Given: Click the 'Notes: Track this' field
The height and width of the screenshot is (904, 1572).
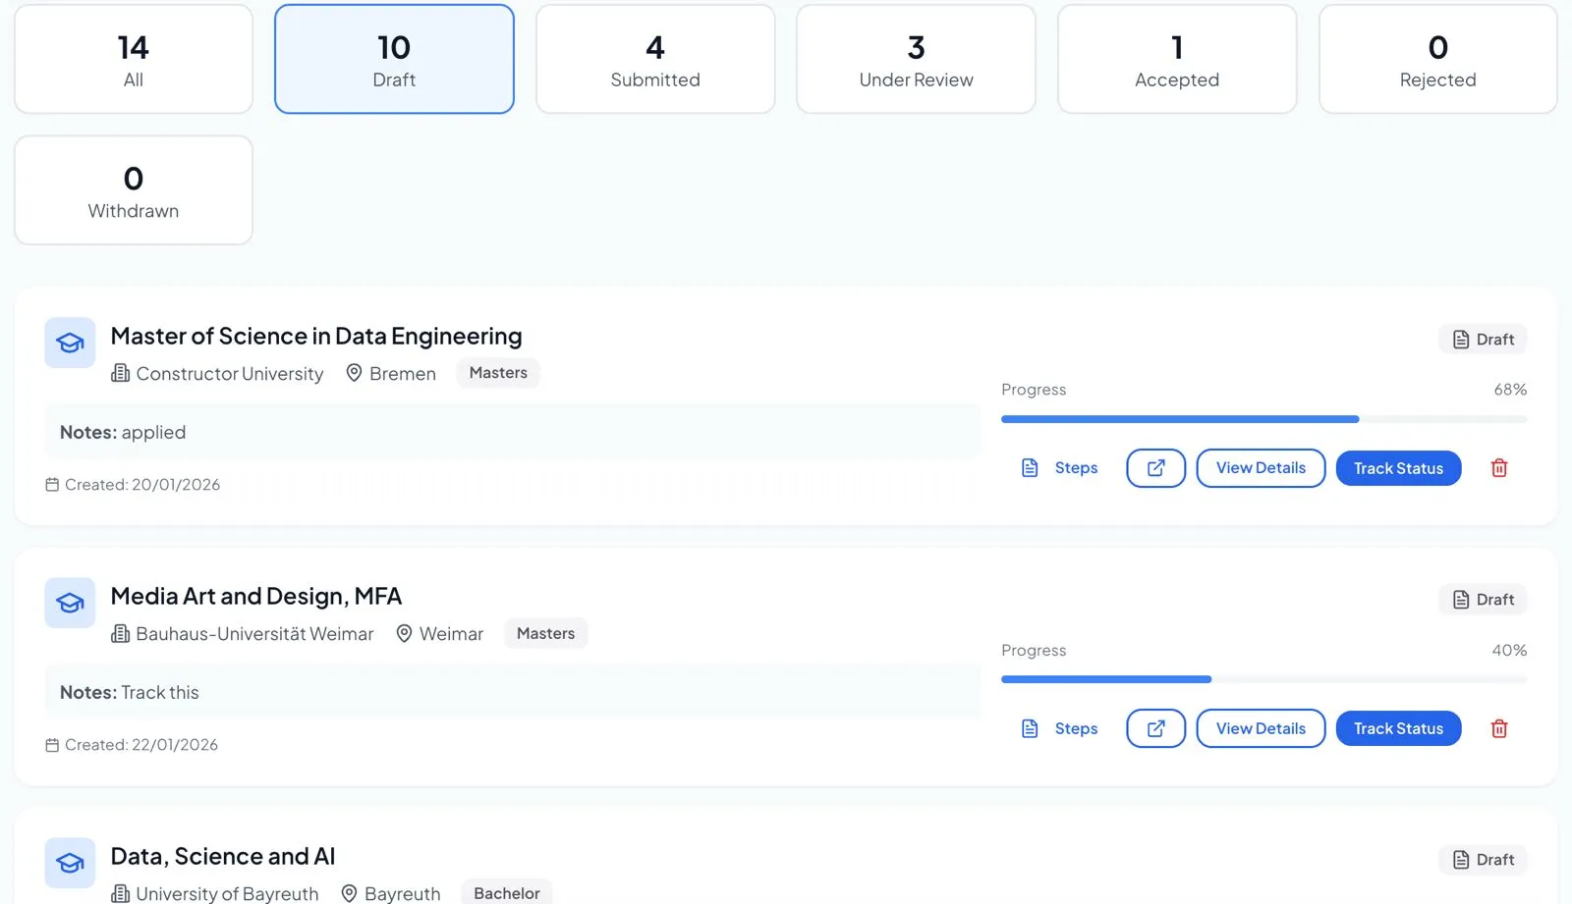Looking at the screenshot, I should pyautogui.click(x=512, y=692).
